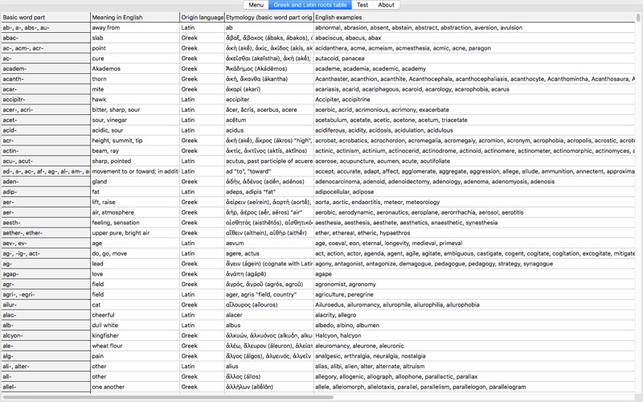The width and height of the screenshot is (643, 402).
Task: Click the 'do, go, move' meaning cell
Action: click(135, 253)
